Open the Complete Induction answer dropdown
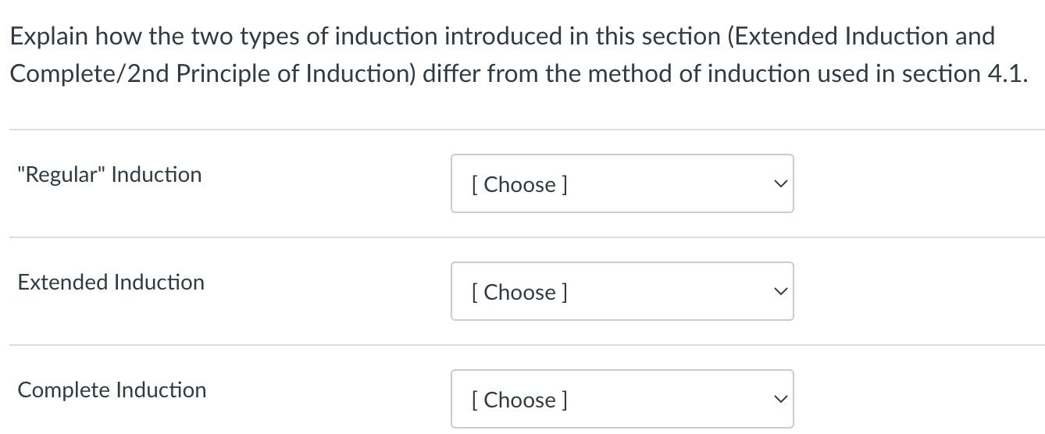 pos(622,400)
